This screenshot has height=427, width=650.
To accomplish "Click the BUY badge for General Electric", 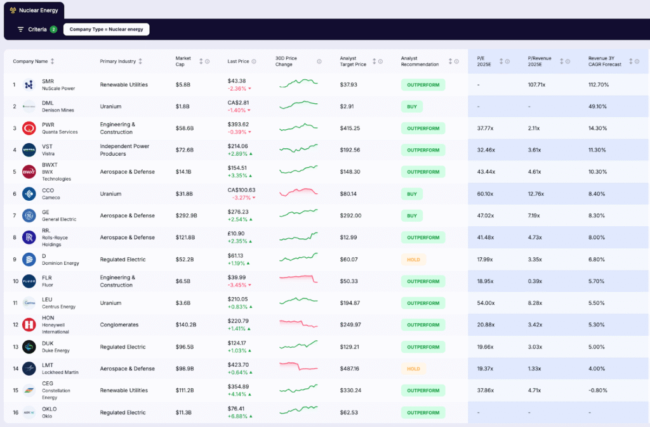I will (x=411, y=215).
